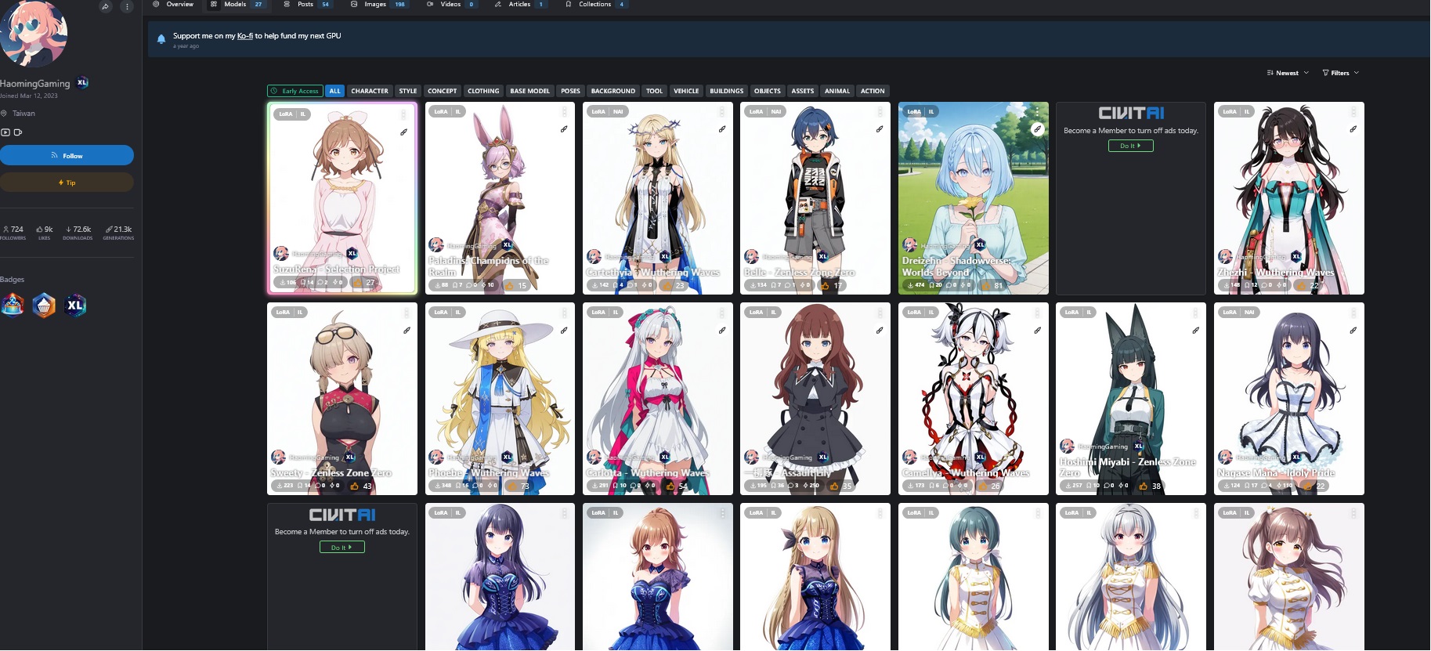
Task: Click chain-link icon on Zhezhi card
Action: (x=1353, y=129)
